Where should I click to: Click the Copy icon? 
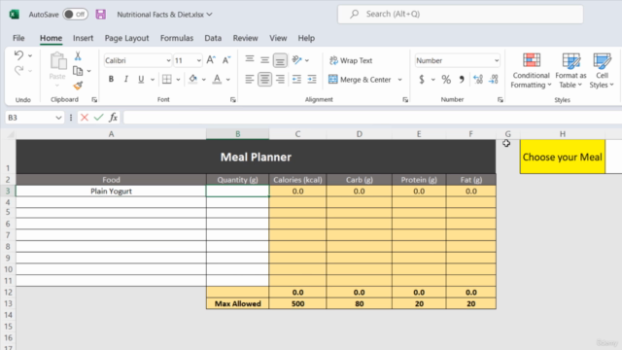click(x=78, y=71)
